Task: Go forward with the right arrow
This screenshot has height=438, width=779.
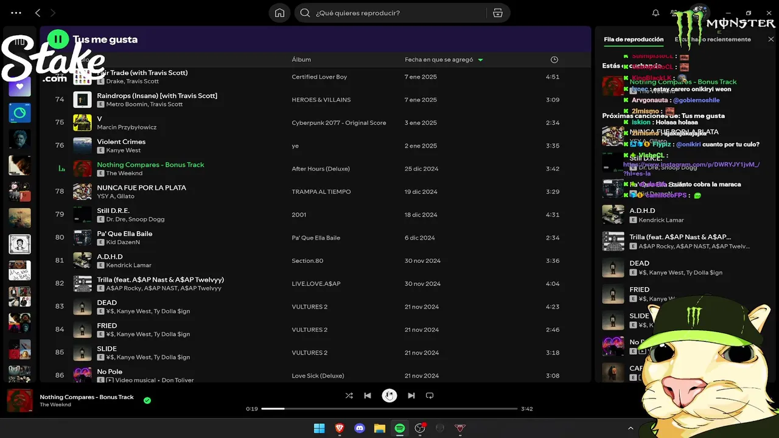Action: [x=53, y=13]
